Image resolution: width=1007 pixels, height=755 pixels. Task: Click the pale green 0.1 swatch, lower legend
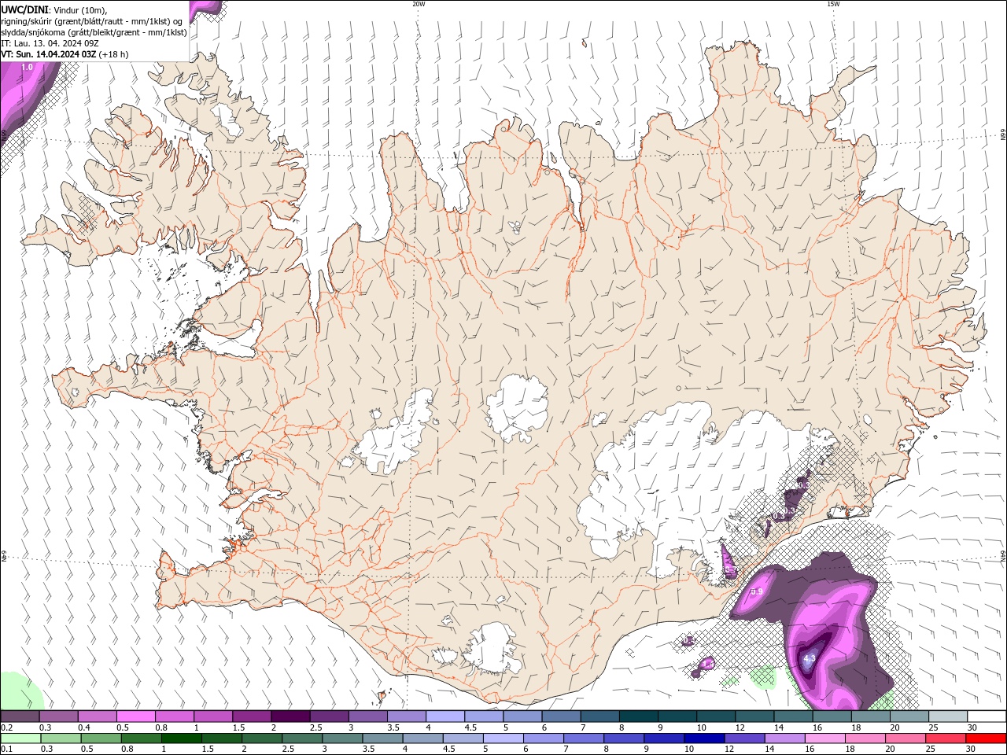(20, 738)
